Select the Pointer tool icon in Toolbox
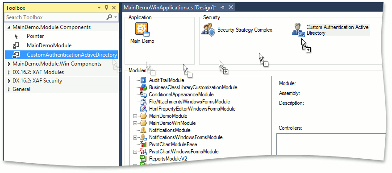This screenshot has height=173, width=392. [16, 37]
